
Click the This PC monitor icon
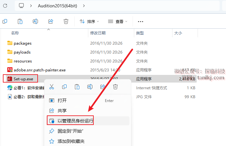tap(21, 6)
